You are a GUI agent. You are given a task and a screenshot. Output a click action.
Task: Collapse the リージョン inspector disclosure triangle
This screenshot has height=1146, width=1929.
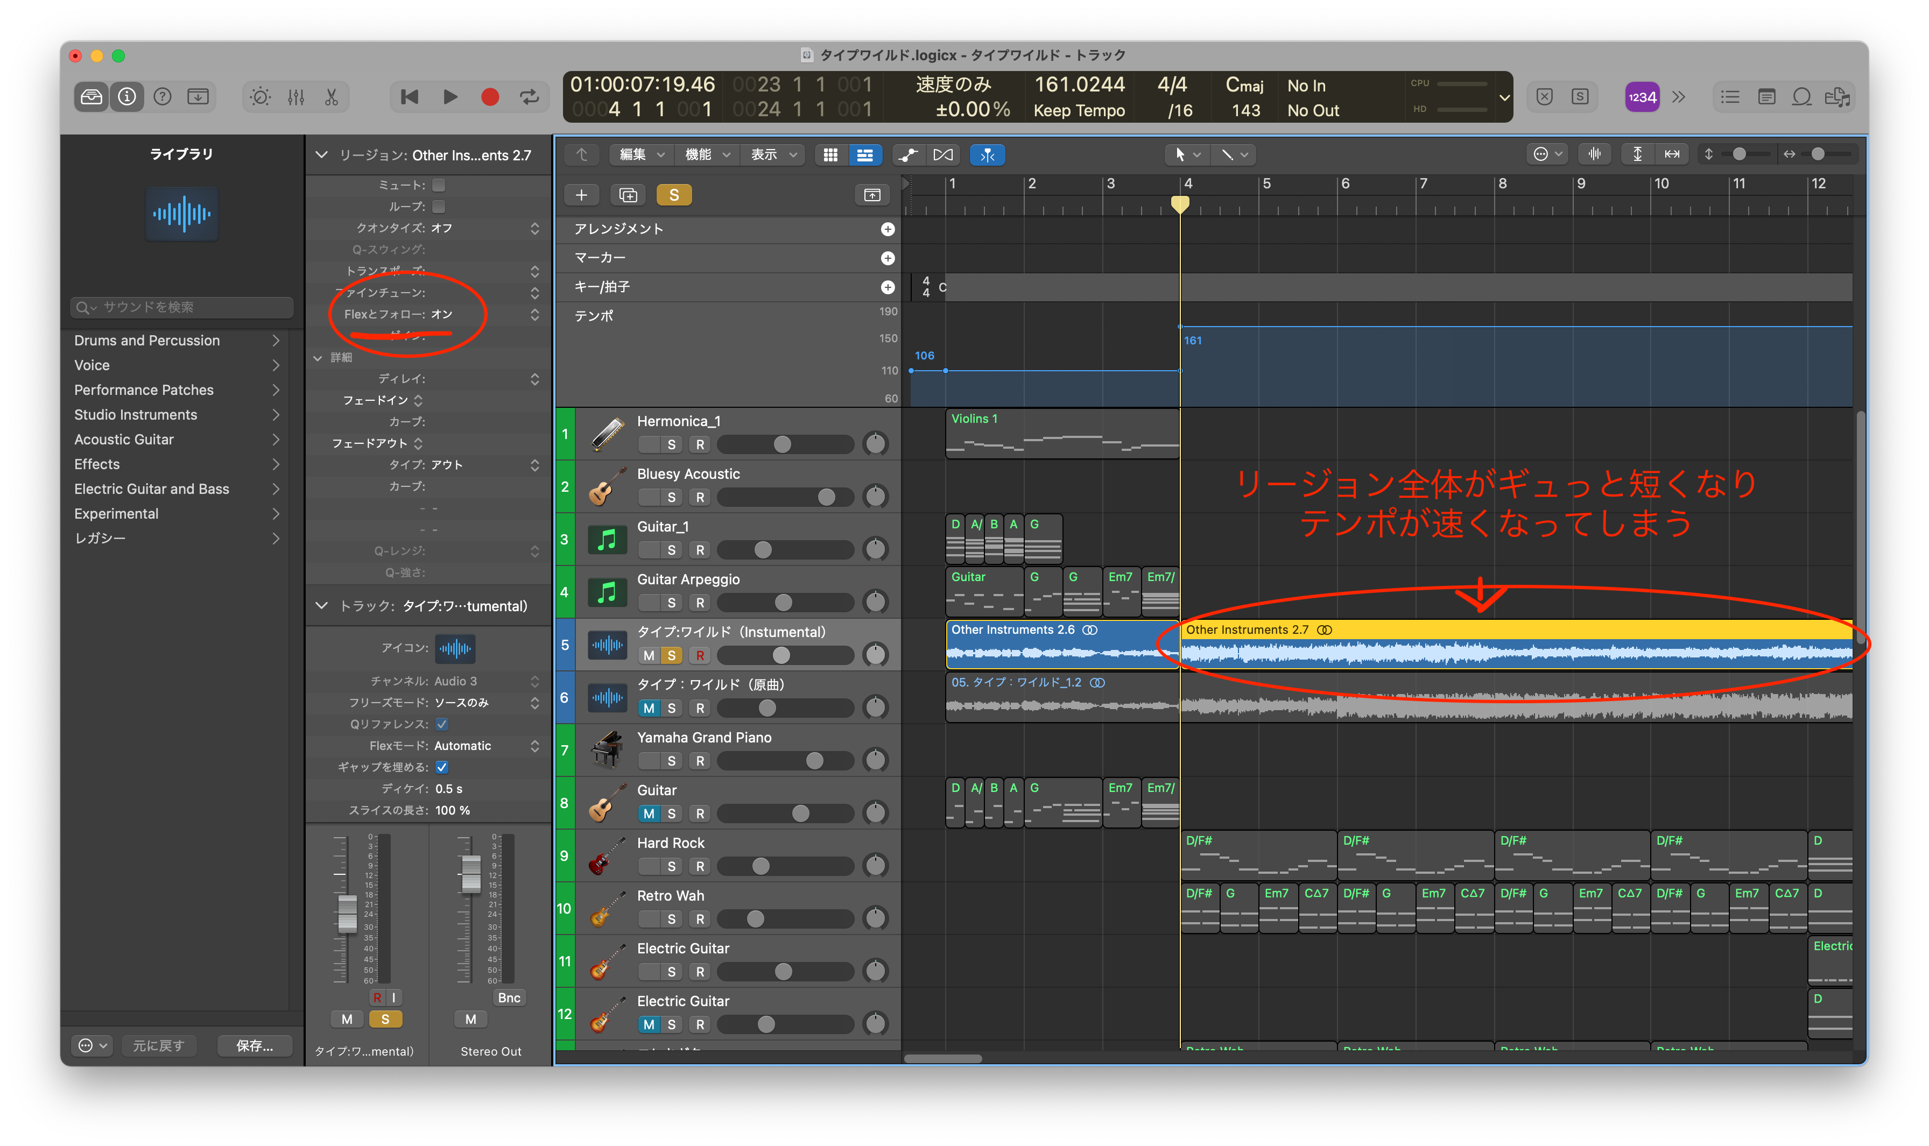pos(321,154)
